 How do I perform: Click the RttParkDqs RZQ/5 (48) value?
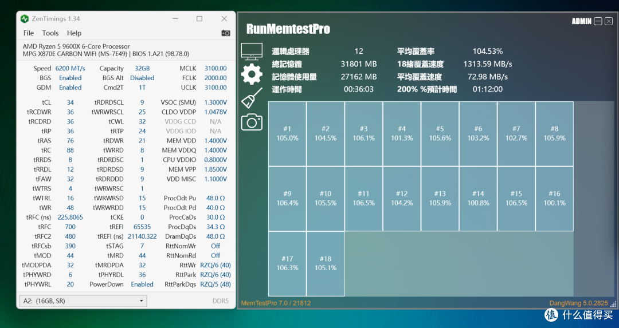216,284
